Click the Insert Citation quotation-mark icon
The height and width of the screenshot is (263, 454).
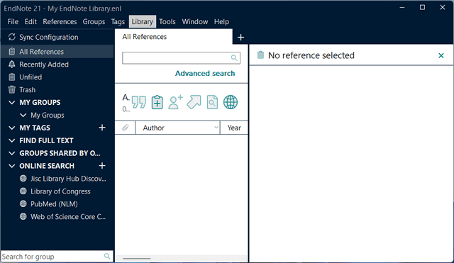(139, 102)
